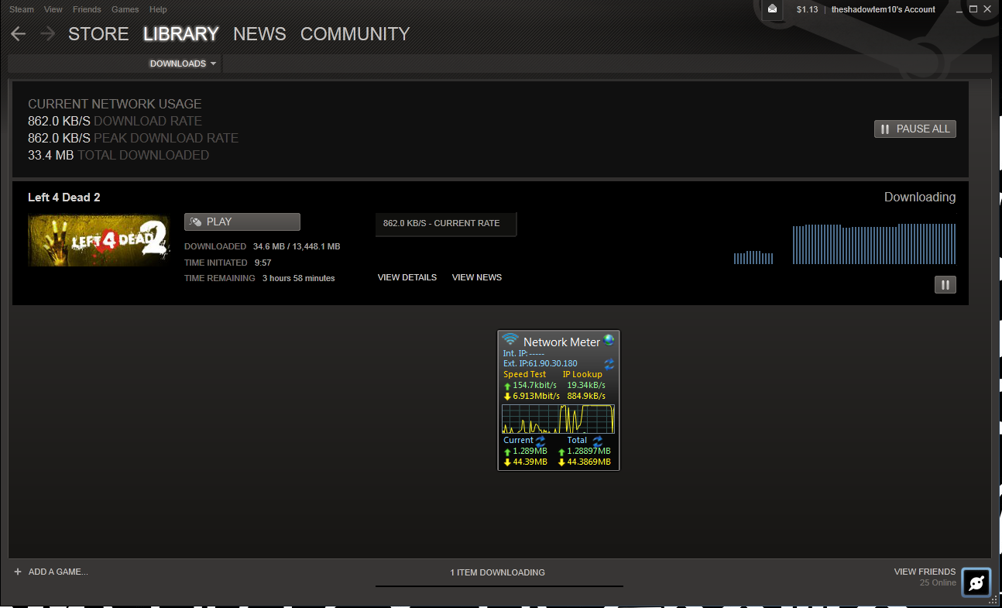
Task: Click the friends avatar icon beside View Friends
Action: click(x=976, y=582)
